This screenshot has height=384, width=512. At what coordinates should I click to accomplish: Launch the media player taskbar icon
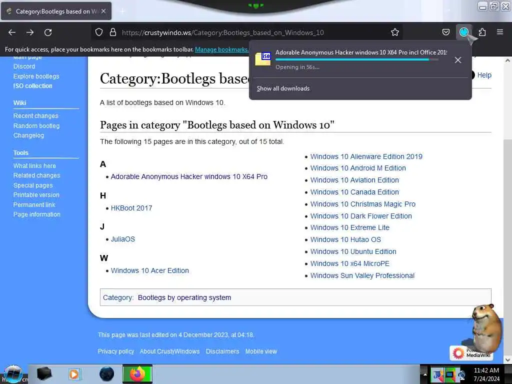point(74,374)
